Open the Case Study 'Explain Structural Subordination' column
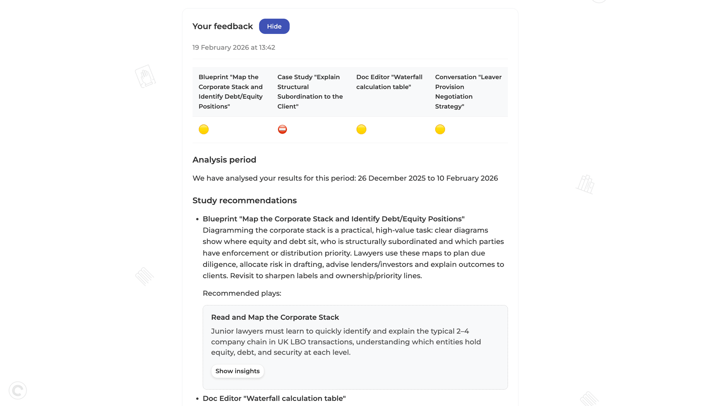722x406 pixels. pyautogui.click(x=310, y=92)
